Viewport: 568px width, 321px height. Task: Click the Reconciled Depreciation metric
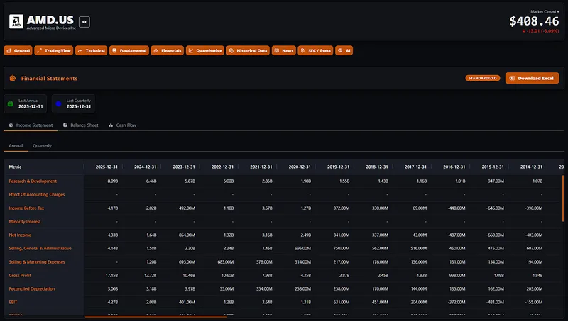pos(32,289)
